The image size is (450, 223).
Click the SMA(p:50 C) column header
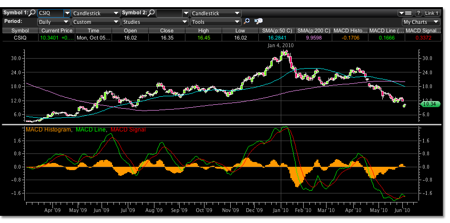[277, 30]
